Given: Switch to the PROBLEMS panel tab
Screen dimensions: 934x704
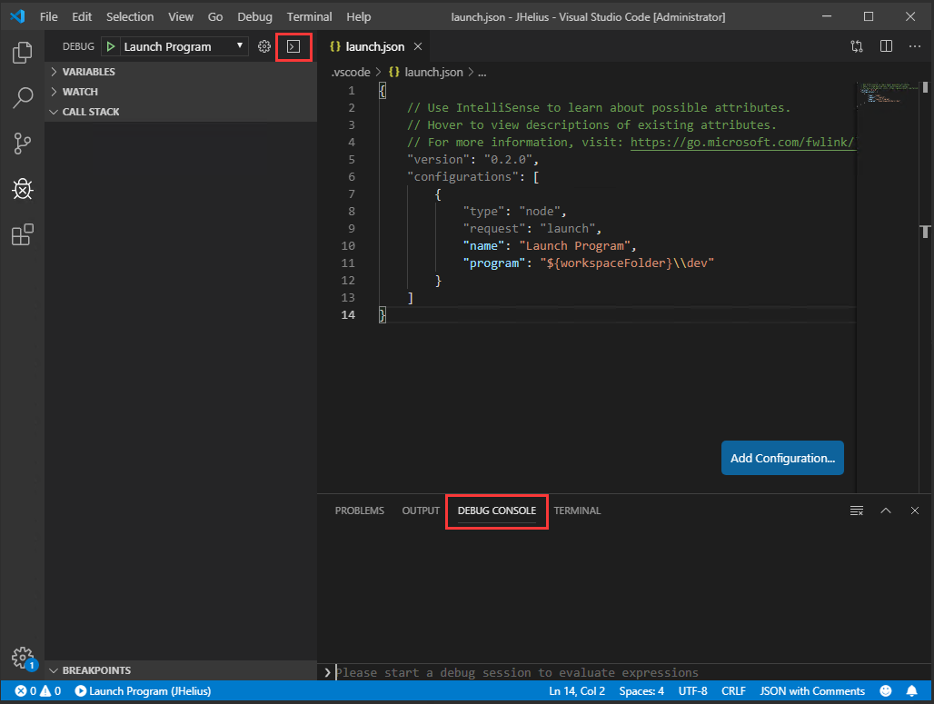Looking at the screenshot, I should [x=359, y=511].
